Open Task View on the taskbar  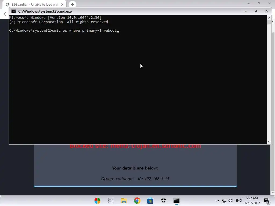(x=110, y=201)
